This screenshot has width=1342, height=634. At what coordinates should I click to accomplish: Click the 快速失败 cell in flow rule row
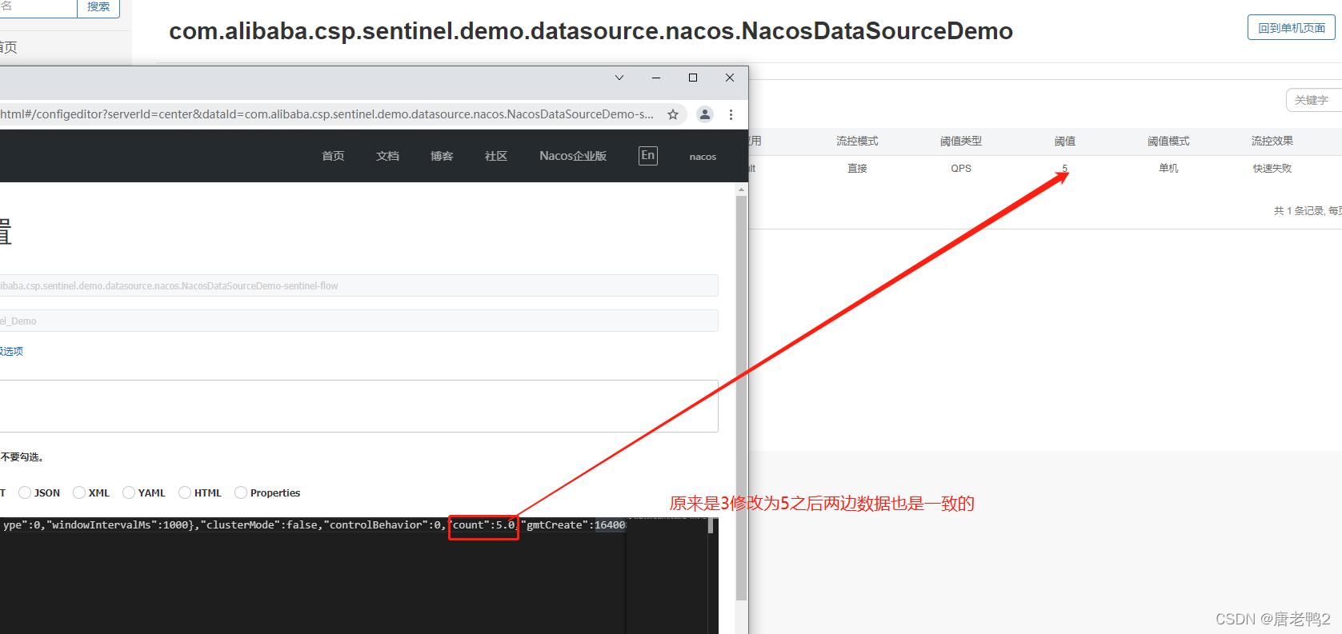point(1272,168)
